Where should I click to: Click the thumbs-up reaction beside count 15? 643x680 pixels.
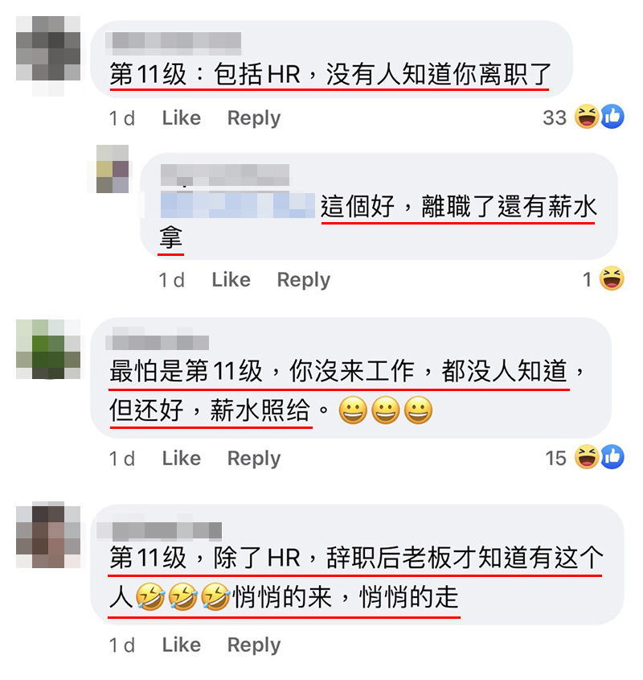pyautogui.click(x=612, y=457)
